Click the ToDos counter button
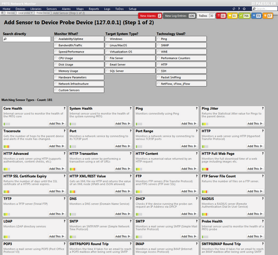The image size is (278, 255). tap(206, 16)
